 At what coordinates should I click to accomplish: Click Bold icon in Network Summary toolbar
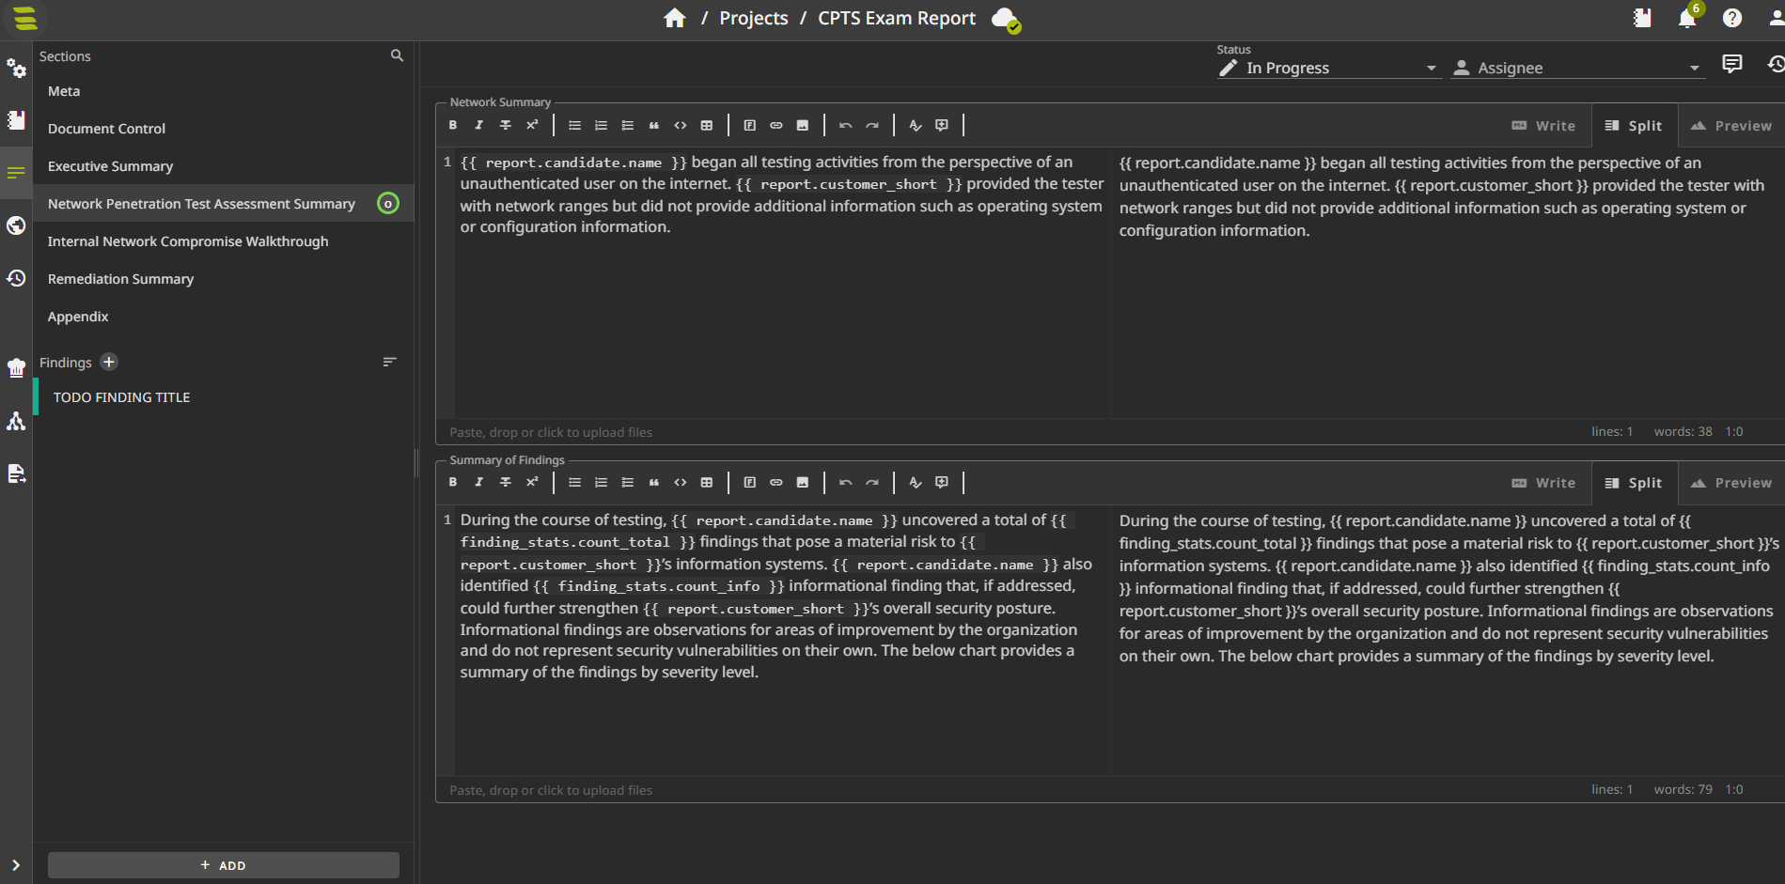[453, 125]
